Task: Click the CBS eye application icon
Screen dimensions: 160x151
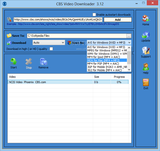Action: click(5, 4)
